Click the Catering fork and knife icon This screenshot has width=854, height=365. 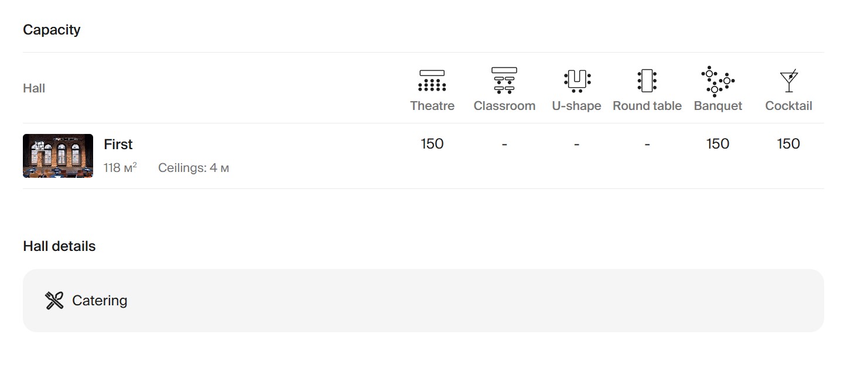coord(54,301)
